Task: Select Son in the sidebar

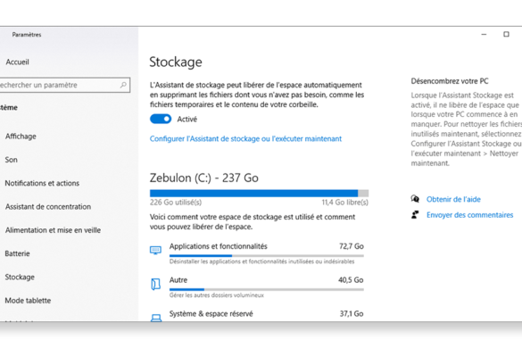Action: click(x=12, y=160)
